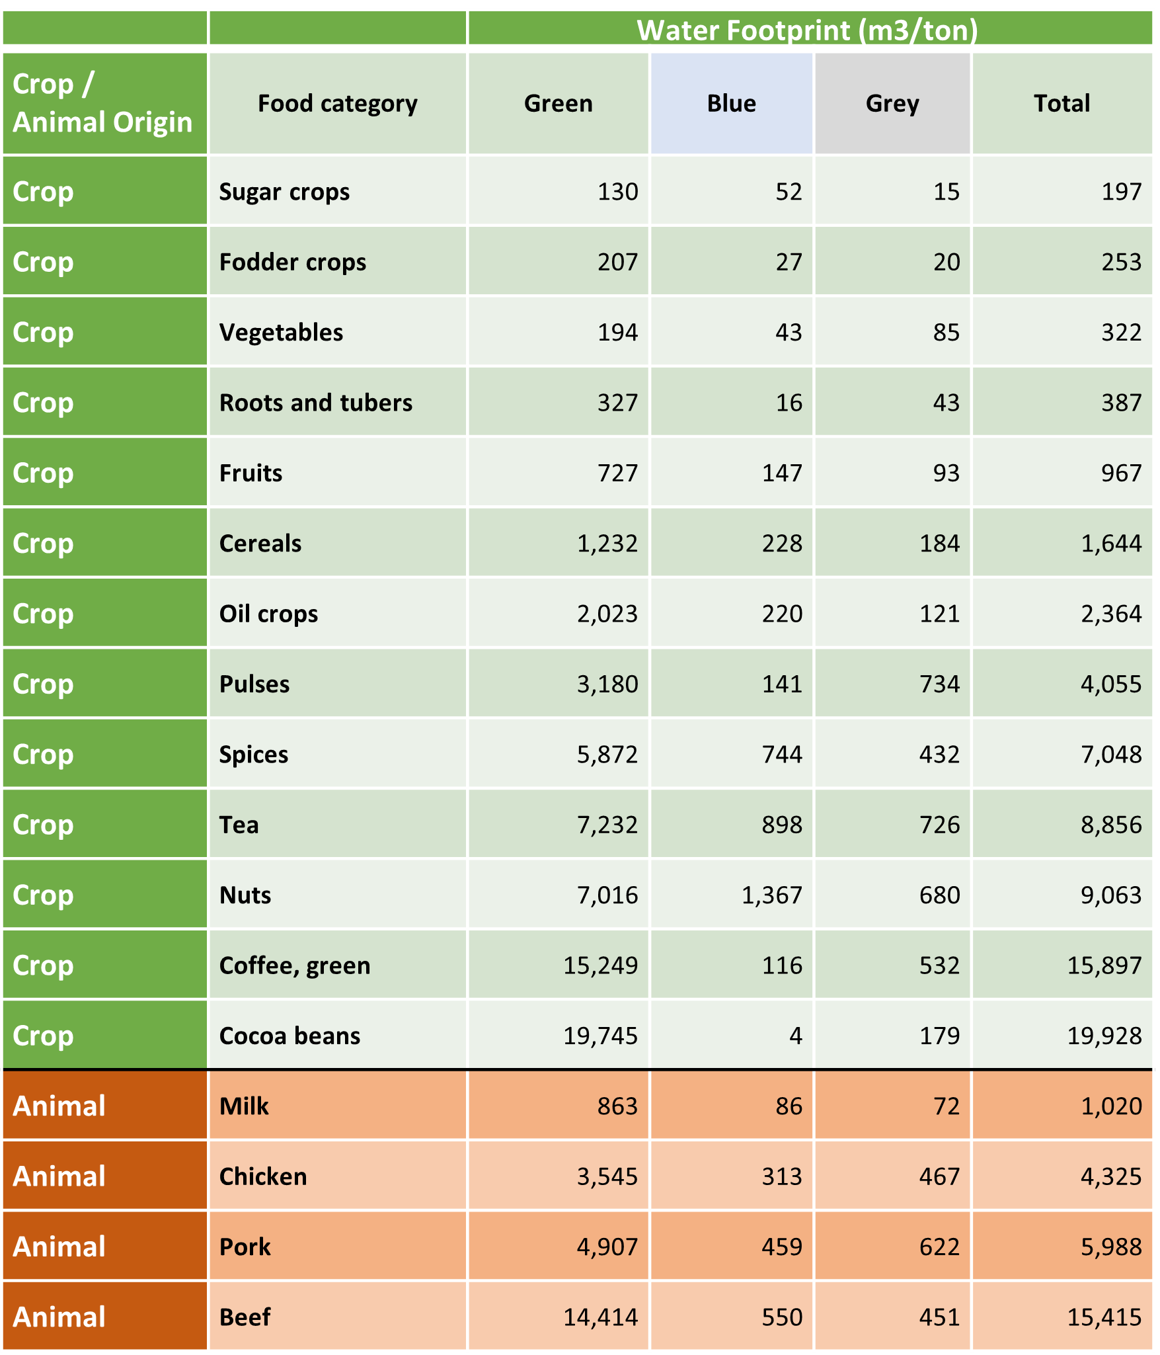Select the Vegetables food category cell

[x=338, y=332]
